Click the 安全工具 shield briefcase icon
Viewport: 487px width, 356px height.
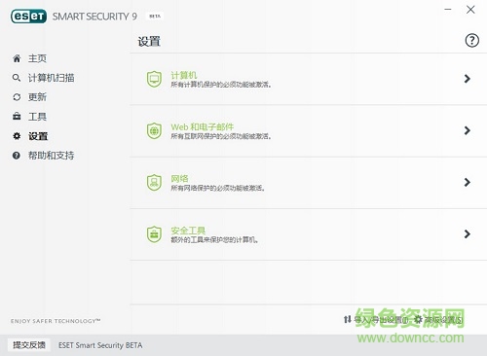coord(154,234)
